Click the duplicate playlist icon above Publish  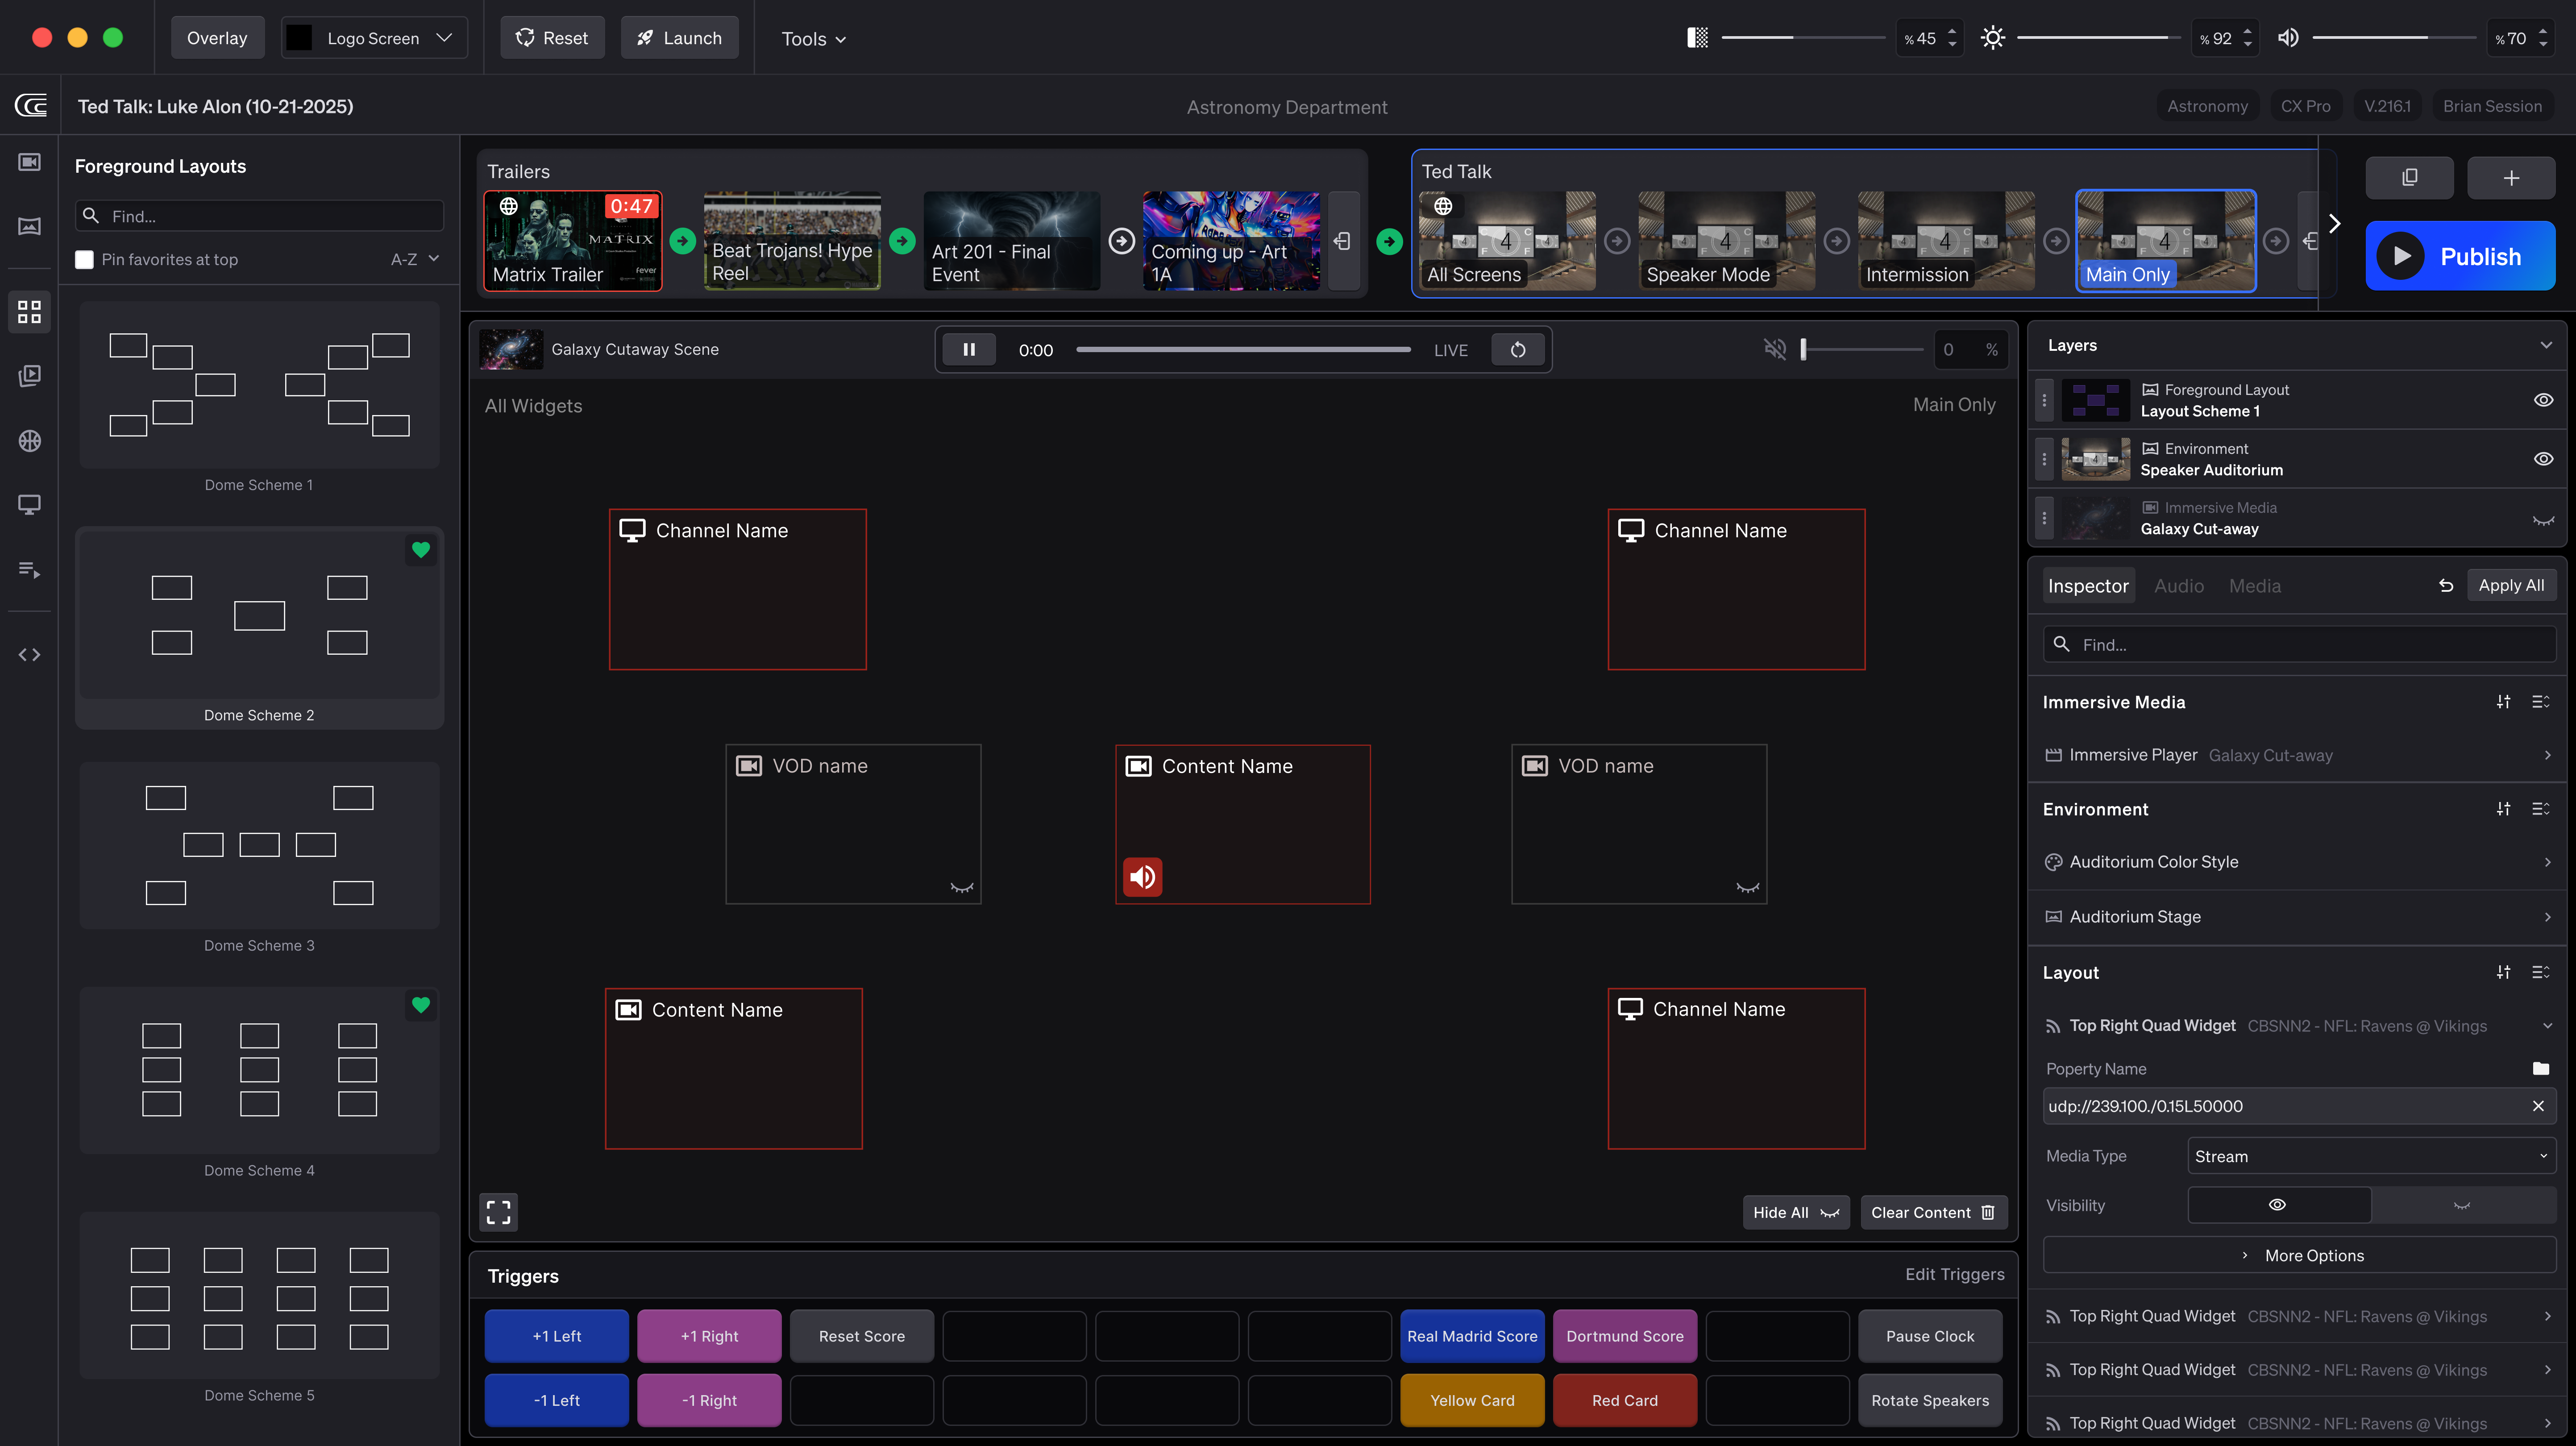coord(2409,178)
